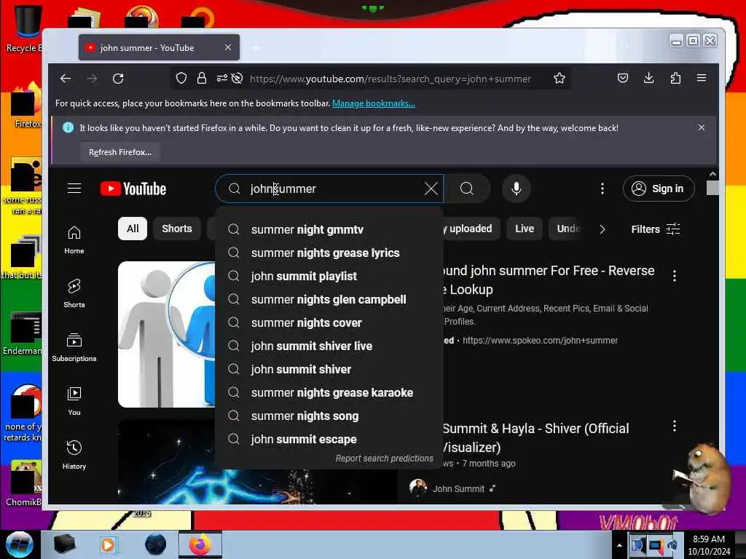Choose suggestion john summit escape
Viewport: 746px width, 559px height.
point(329,439)
